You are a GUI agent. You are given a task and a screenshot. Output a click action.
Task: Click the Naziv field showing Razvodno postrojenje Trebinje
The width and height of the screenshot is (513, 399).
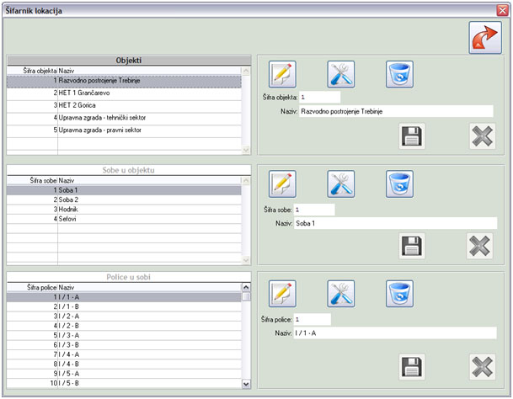384,111
